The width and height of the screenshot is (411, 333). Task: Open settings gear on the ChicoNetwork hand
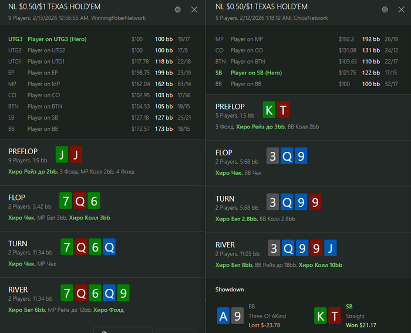coord(385,10)
